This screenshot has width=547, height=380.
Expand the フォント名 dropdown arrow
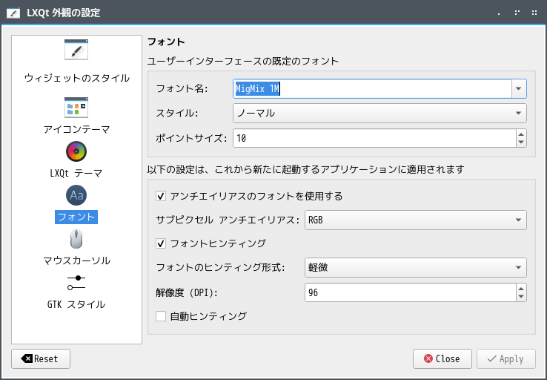[519, 89]
